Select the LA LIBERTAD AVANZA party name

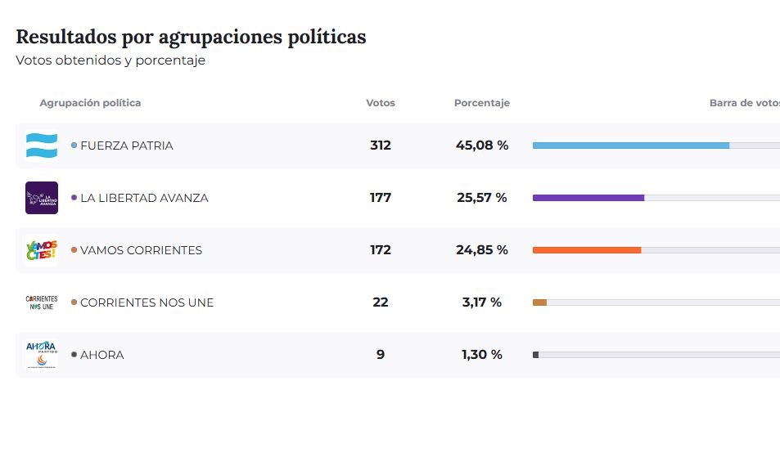pos(144,198)
